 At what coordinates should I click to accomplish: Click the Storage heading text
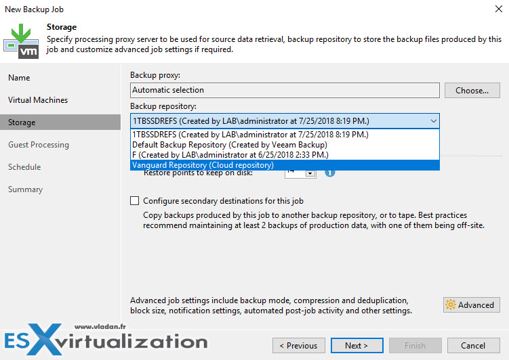(62, 27)
